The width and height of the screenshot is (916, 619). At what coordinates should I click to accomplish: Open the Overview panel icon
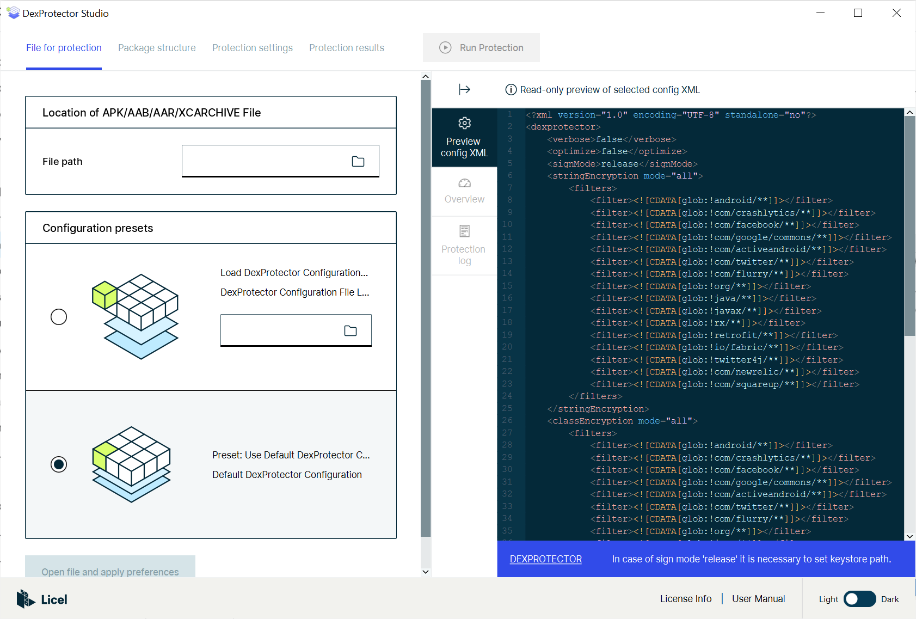coord(464,183)
